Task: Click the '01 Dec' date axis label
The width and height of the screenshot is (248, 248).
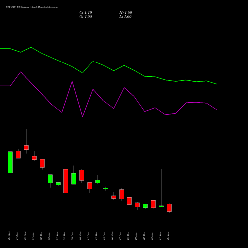Action: (x=33, y=236)
